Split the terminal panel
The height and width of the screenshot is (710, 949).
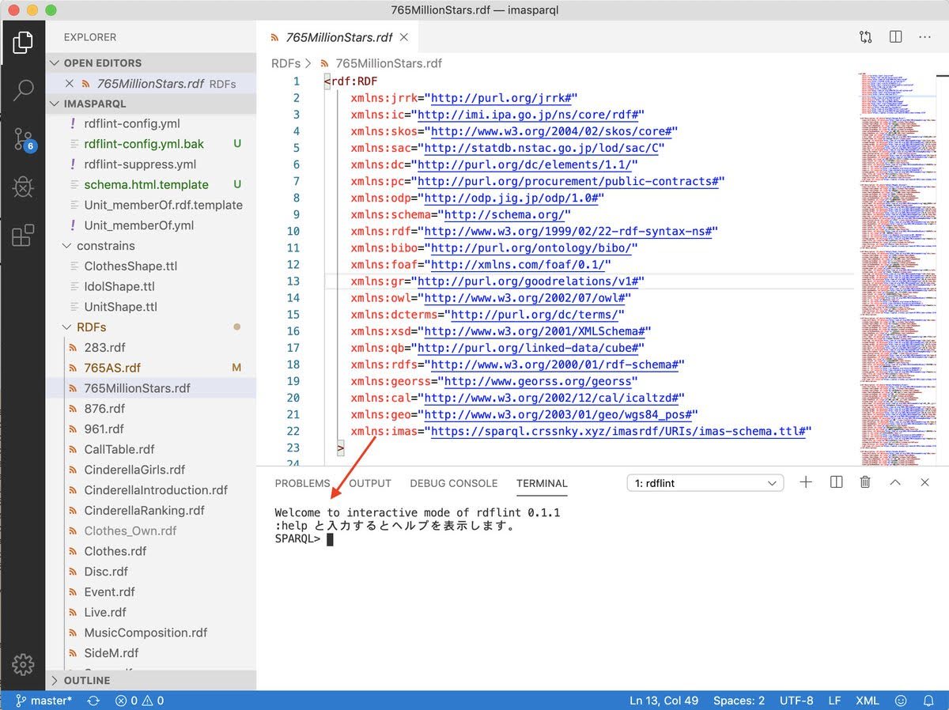click(836, 482)
